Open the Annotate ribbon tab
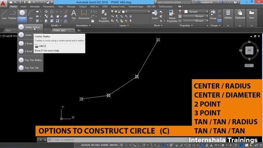This screenshot has width=263, height=148. (x=35, y=7)
